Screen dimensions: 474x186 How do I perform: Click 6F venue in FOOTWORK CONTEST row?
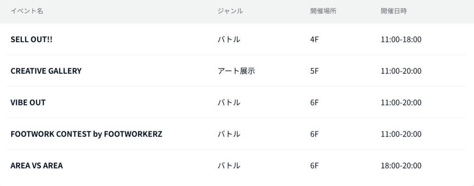point(314,134)
